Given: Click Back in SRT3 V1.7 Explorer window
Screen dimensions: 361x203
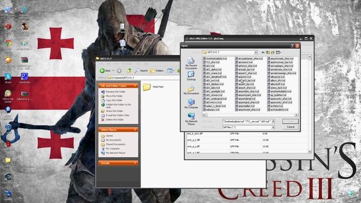Looking at the screenshot, I should coord(105,70).
